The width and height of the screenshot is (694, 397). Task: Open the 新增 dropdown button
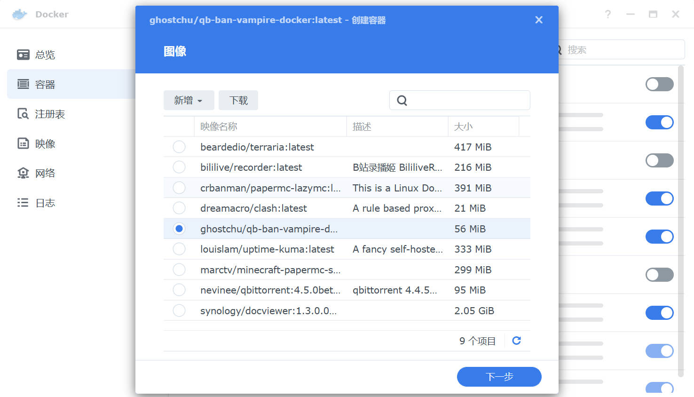[x=189, y=100]
